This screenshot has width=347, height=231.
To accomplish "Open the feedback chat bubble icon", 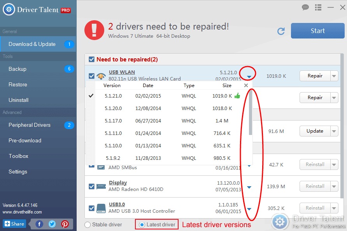I will point(305,7).
